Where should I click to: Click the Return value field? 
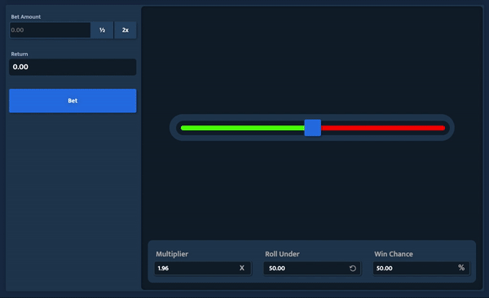73,67
